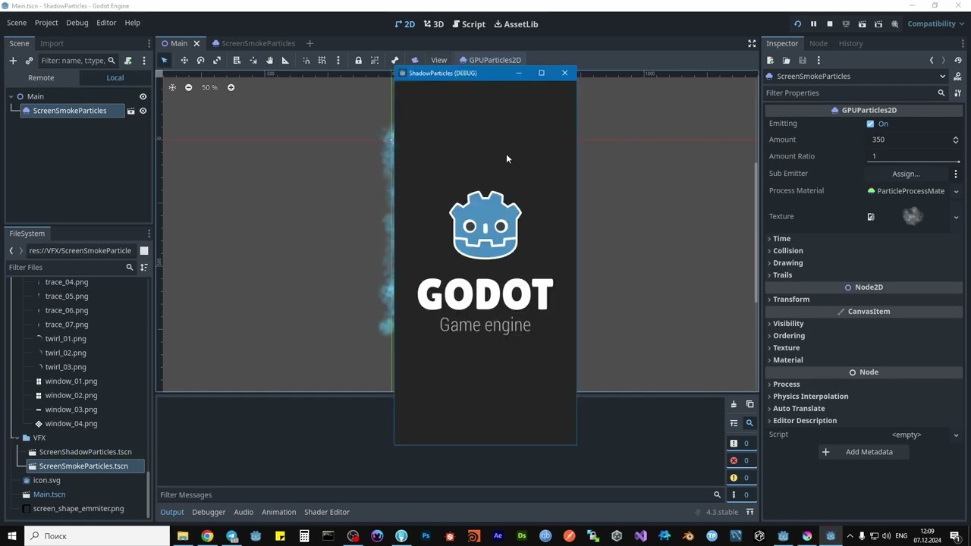This screenshot has width=971, height=546.
Task: Add a new node to the scene
Action: point(13,61)
